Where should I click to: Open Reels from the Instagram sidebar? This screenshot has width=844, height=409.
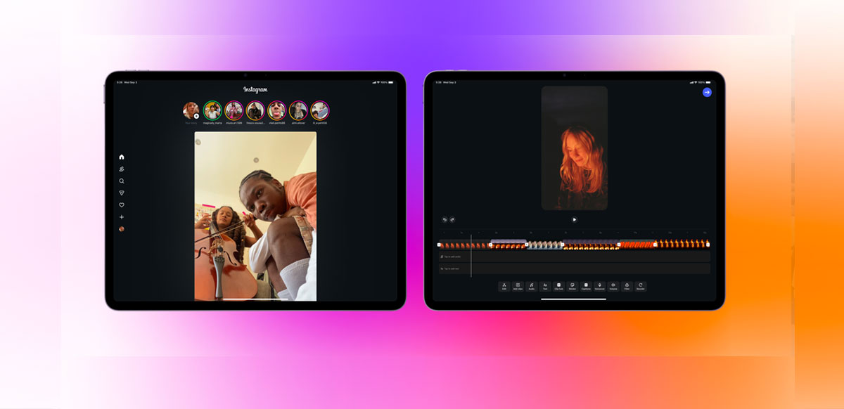[122, 169]
